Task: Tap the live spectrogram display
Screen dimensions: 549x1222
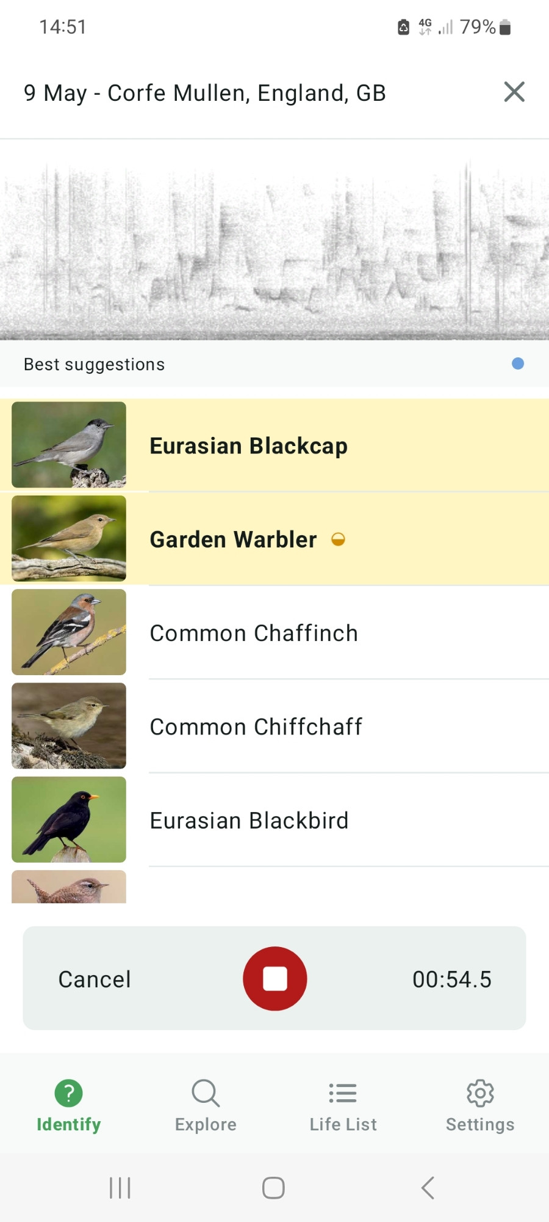Action: [x=274, y=240]
